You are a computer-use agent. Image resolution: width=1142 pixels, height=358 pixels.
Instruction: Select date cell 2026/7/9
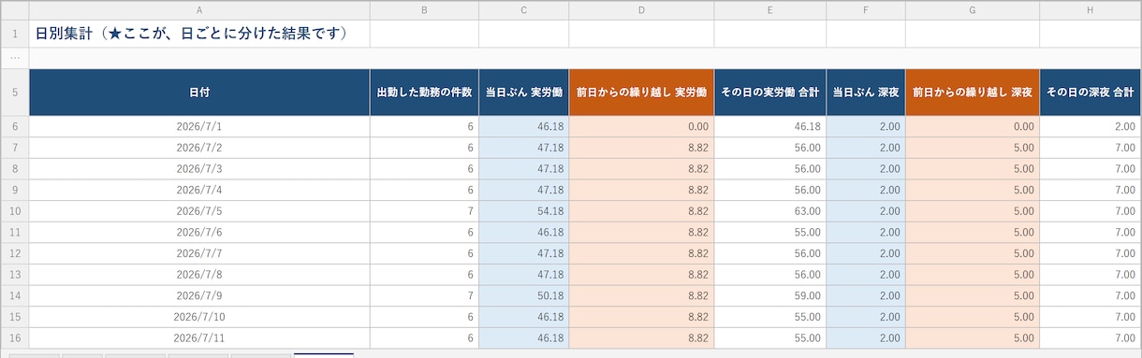click(199, 296)
